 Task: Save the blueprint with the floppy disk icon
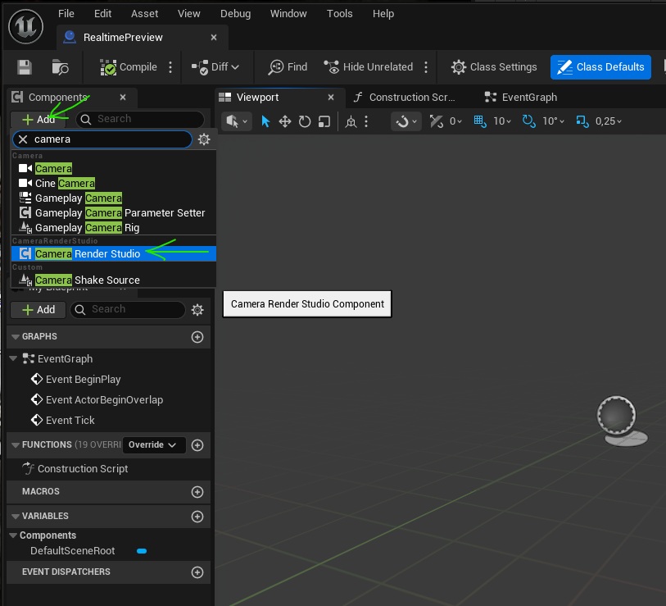[25, 67]
